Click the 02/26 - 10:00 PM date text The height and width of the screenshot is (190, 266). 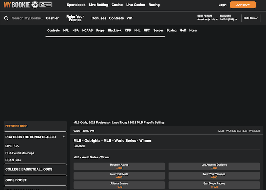(84, 131)
